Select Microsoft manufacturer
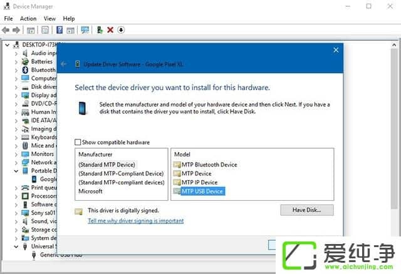 [90, 191]
